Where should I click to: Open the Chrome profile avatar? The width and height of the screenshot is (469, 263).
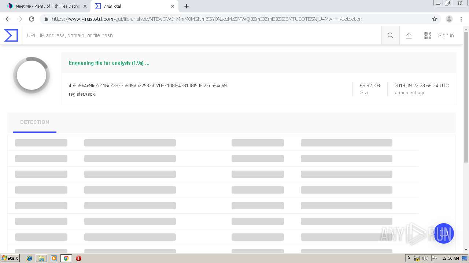[x=449, y=19]
